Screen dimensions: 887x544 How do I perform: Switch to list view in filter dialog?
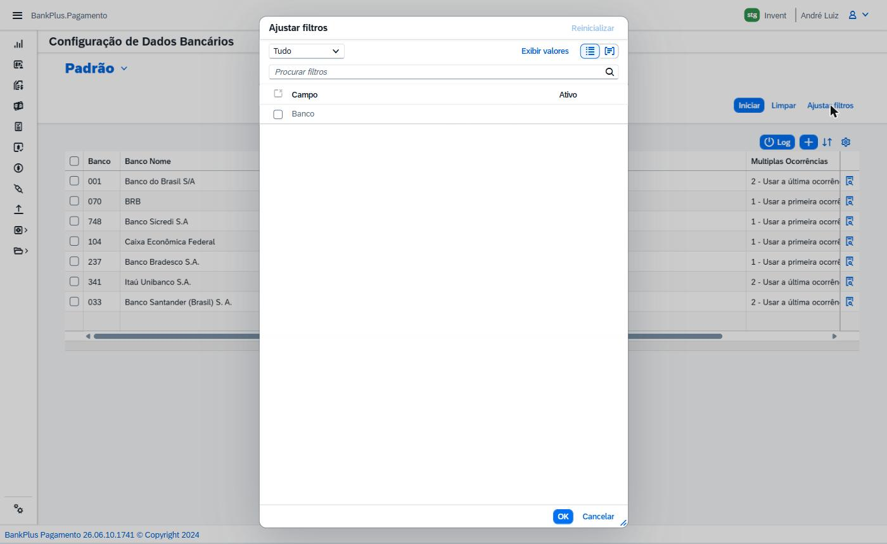(590, 51)
